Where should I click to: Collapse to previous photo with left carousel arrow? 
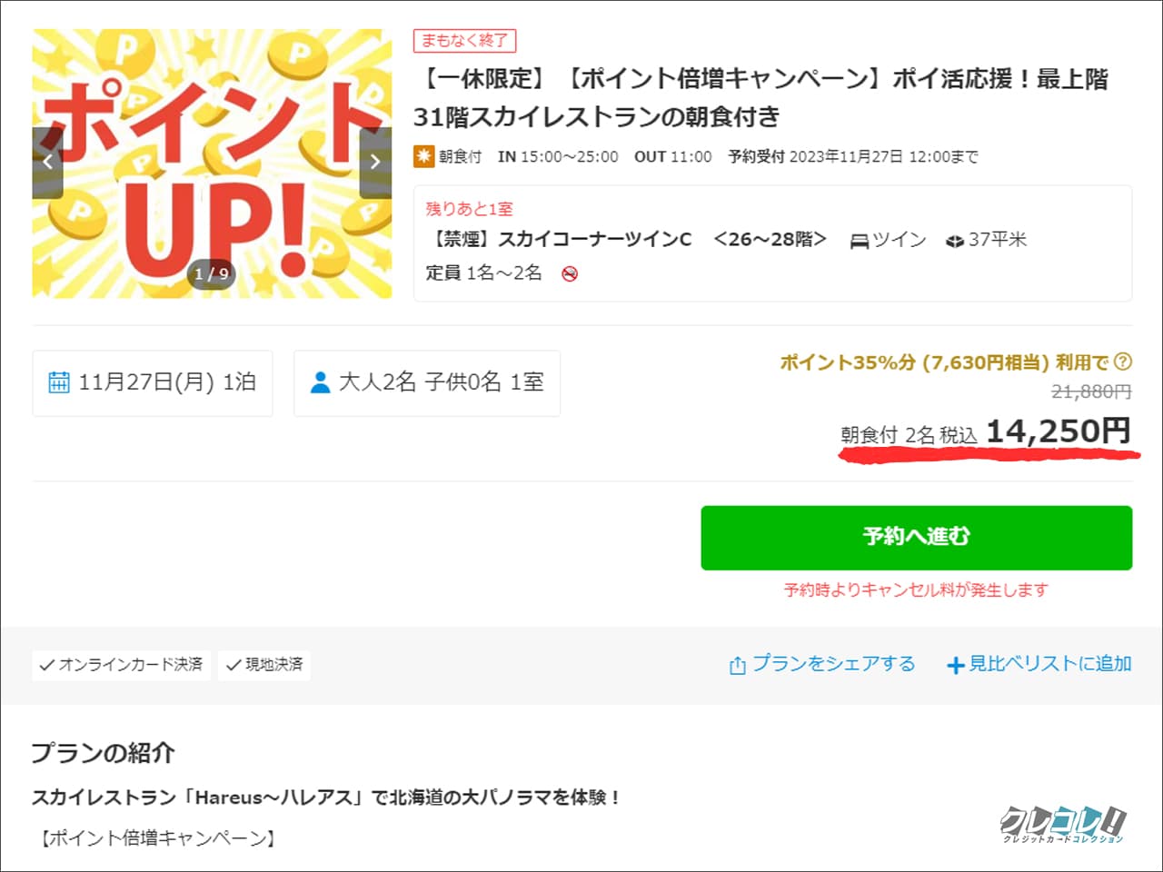tap(47, 162)
